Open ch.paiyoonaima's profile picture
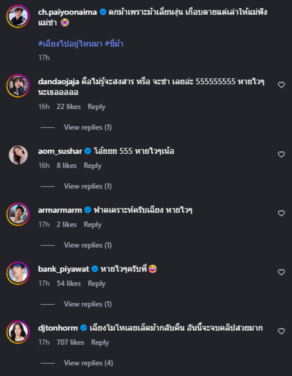292x376 pixels. point(18,16)
